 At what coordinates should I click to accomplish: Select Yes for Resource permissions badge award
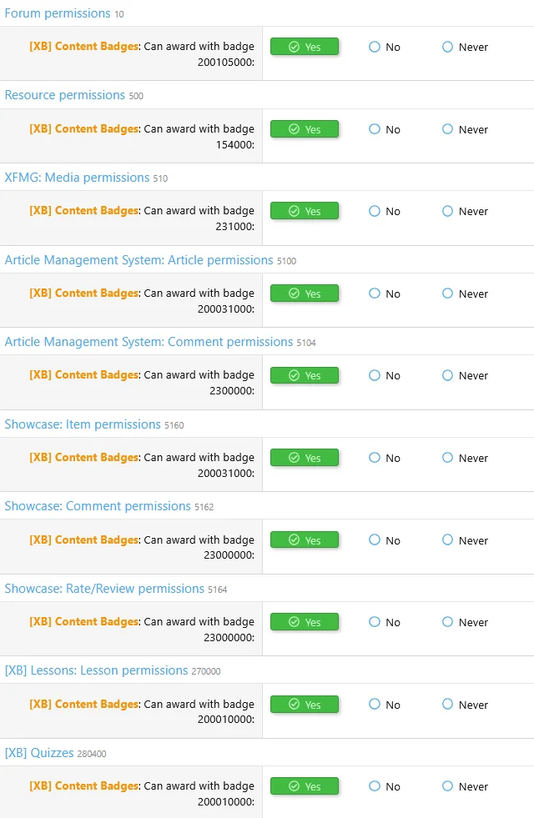tap(305, 129)
